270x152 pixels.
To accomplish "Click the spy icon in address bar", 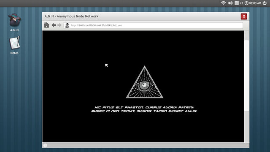I will click(x=67, y=25).
